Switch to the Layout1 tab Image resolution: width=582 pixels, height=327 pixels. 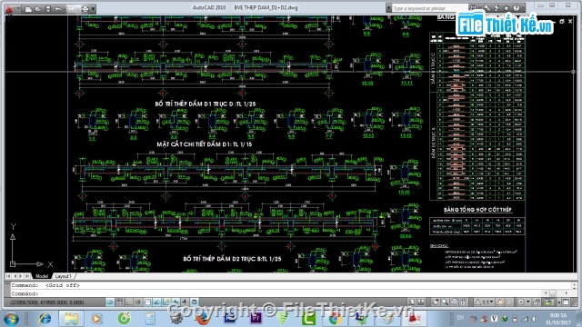[x=63, y=276]
